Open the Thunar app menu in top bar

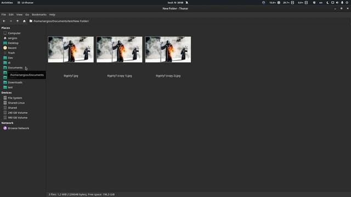[x=25, y=3]
